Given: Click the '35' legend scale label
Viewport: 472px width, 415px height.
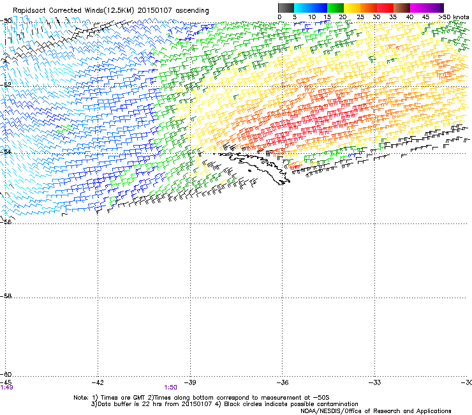Looking at the screenshot, I should [393, 17].
